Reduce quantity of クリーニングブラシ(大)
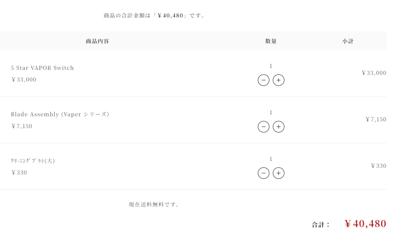Screen dimensions: 398x240 264,173
